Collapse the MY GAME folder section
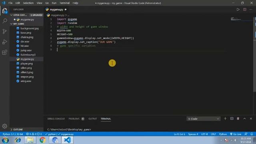This screenshot has height=144, width=256. click(x=27, y=24)
